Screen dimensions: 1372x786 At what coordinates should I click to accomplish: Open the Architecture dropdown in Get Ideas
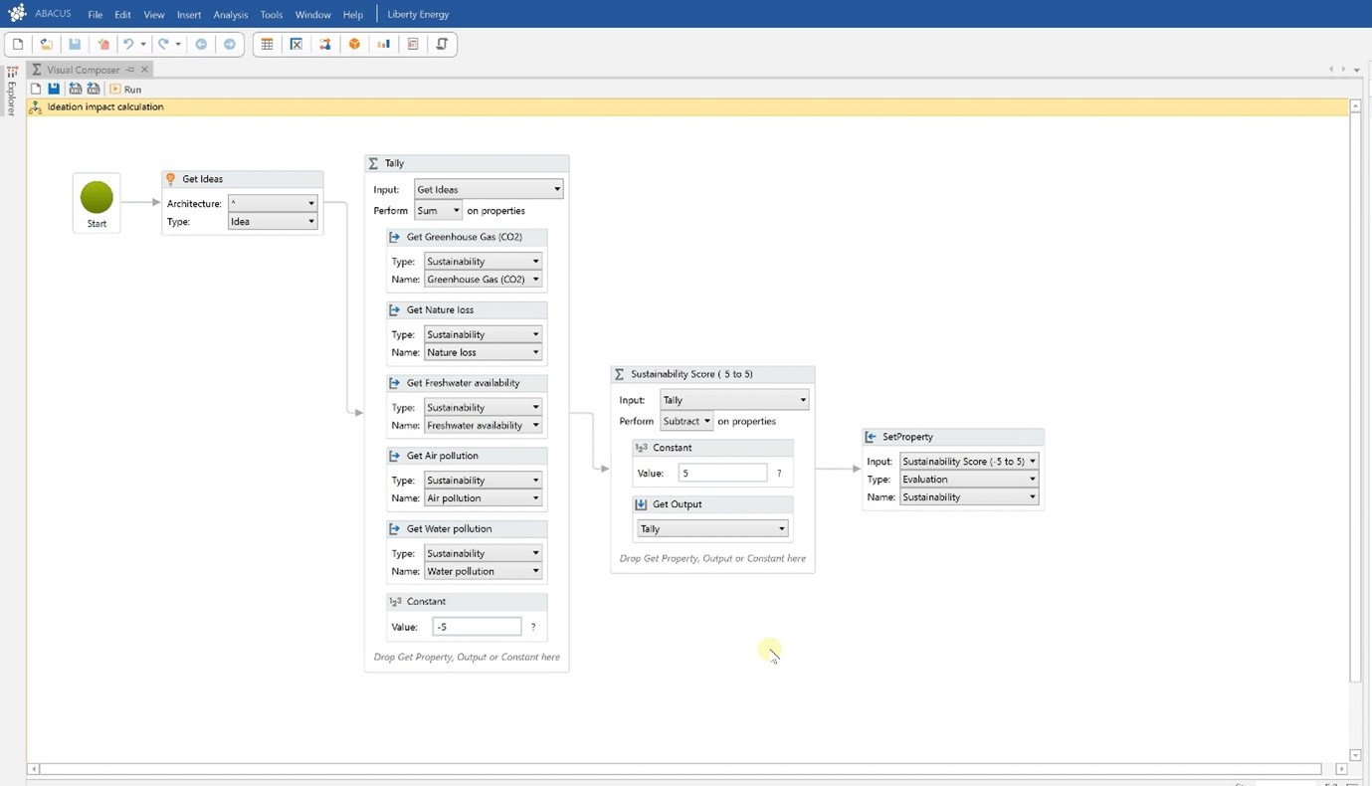pyautogui.click(x=273, y=203)
